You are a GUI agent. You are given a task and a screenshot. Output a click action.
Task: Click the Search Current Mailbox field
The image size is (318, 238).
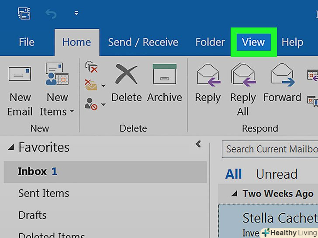tap(270, 149)
